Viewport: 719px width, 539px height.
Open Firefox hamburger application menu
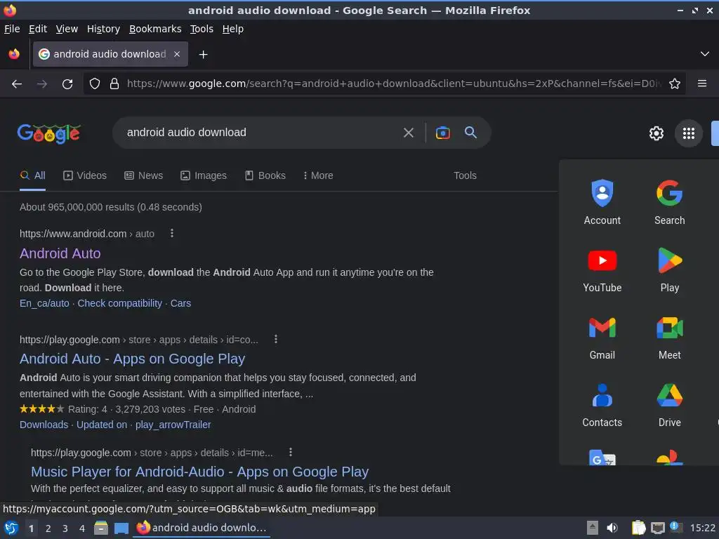click(x=702, y=84)
